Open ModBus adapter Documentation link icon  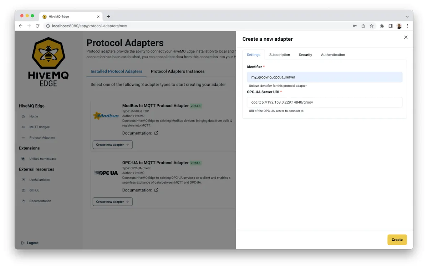[156, 133]
